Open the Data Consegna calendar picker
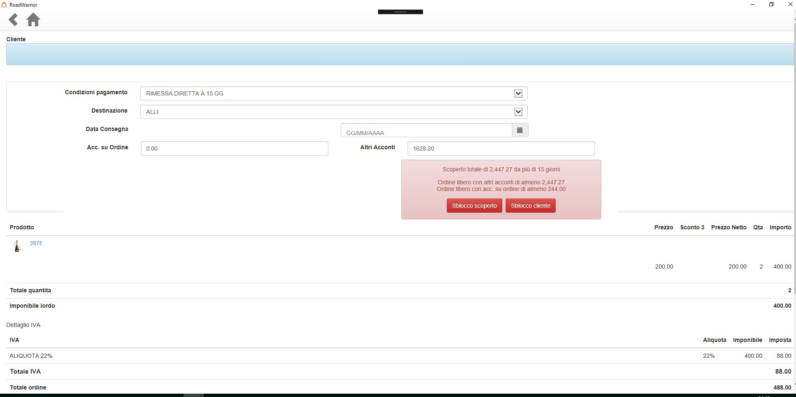Image resolution: width=796 pixels, height=397 pixels. click(520, 131)
